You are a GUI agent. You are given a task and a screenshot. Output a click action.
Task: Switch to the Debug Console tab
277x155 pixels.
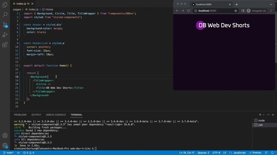(56, 115)
